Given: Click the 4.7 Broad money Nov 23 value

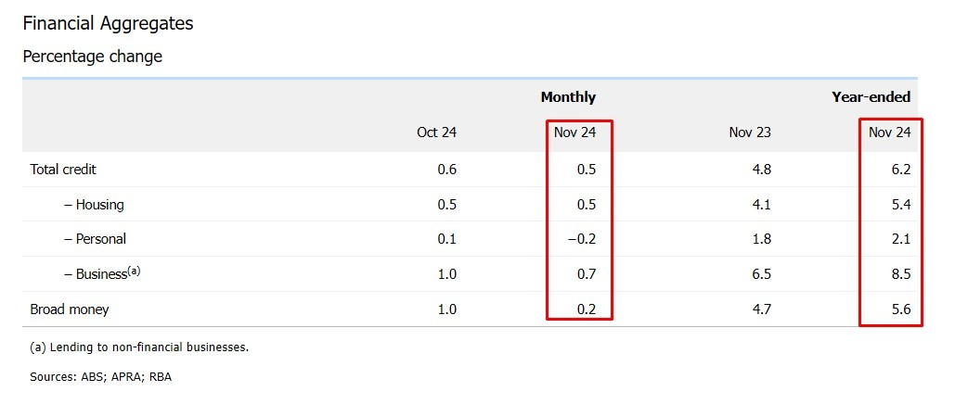Looking at the screenshot, I should (x=761, y=309).
